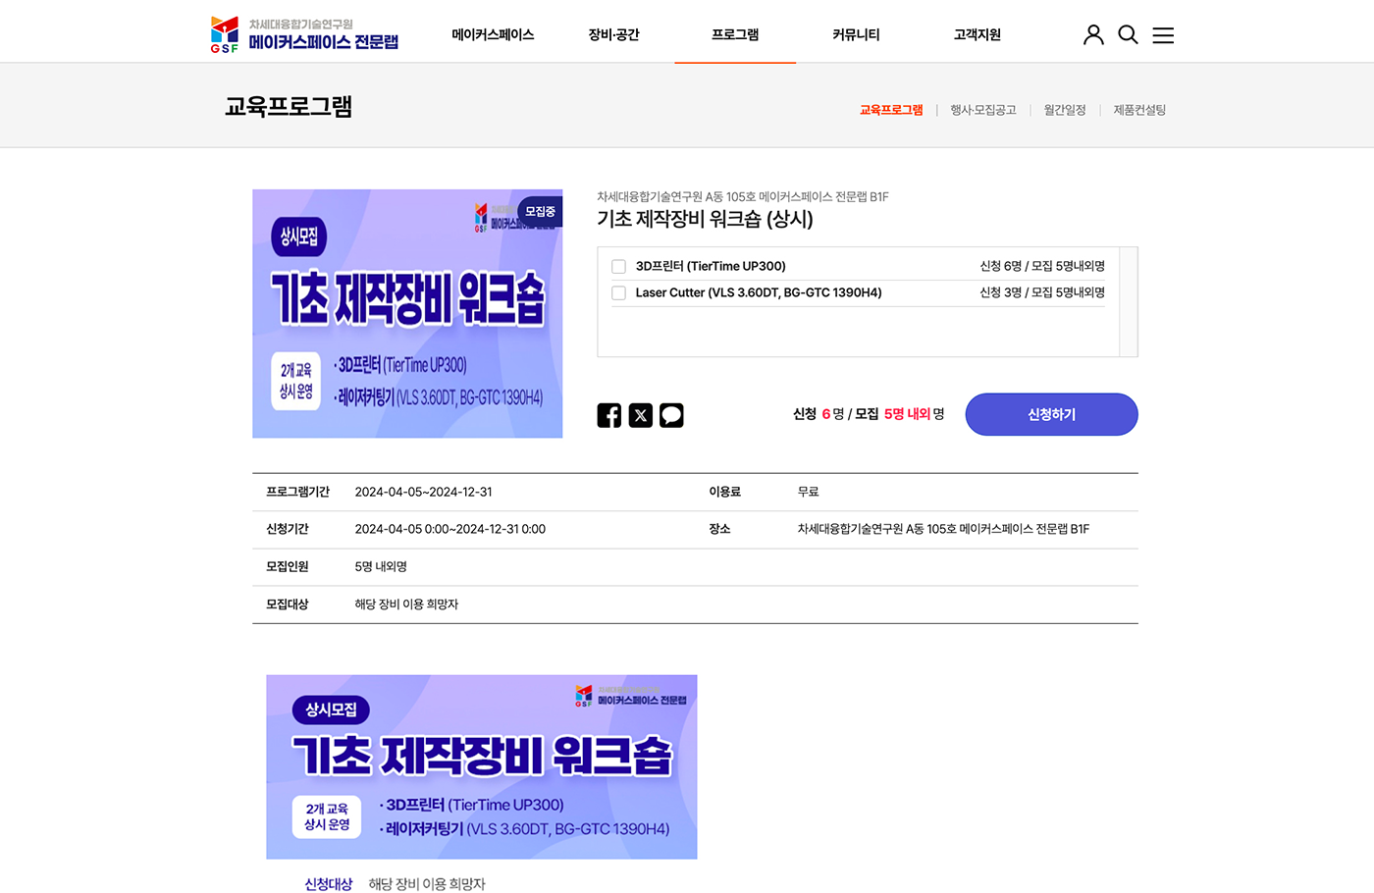Open the 고객지원 menu
The height and width of the screenshot is (893, 1374).
[x=977, y=34]
